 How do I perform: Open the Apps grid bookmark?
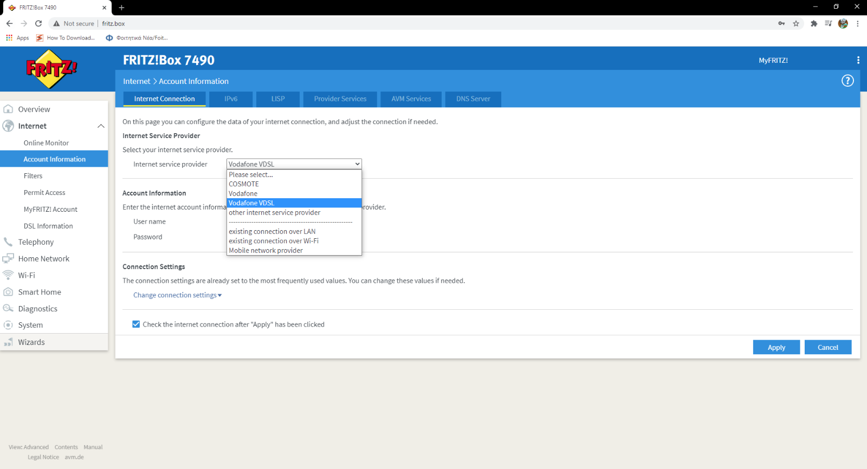[x=17, y=38]
